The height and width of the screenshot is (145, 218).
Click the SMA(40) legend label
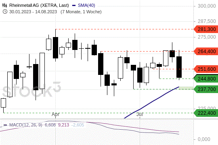(x=86, y=5)
